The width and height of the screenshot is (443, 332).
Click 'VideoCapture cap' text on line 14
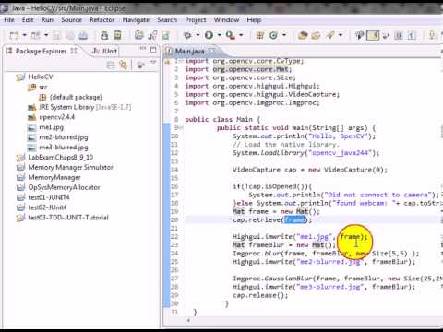click(x=265, y=170)
